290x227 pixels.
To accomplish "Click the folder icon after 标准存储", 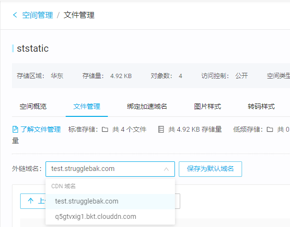I will 105,129.
